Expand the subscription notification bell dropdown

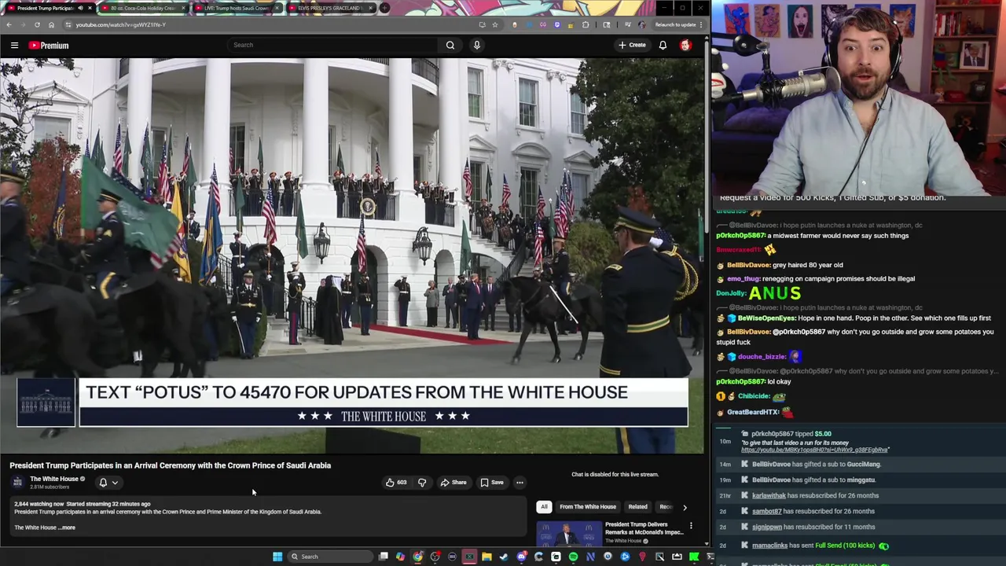point(108,483)
